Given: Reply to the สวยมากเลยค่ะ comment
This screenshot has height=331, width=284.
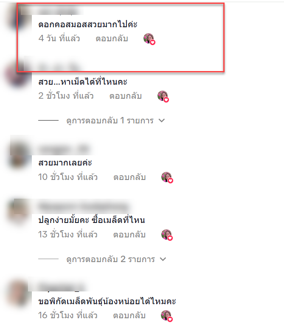Looking at the screenshot, I should [x=129, y=177].
